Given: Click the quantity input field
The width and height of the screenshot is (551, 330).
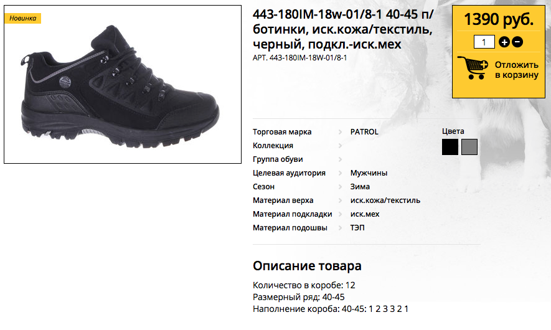Looking at the screenshot, I should coord(484,42).
